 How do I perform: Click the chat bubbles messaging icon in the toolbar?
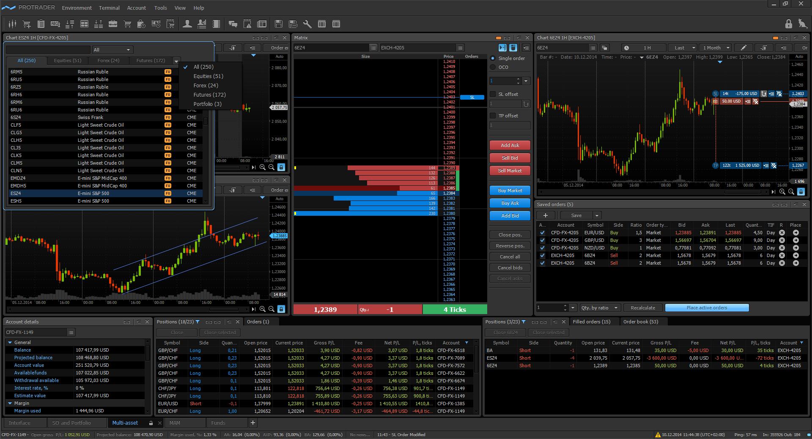[233, 24]
